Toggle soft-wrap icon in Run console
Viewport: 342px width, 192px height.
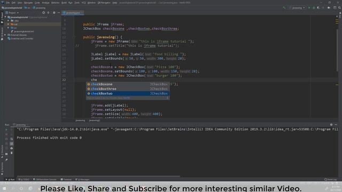[12, 139]
